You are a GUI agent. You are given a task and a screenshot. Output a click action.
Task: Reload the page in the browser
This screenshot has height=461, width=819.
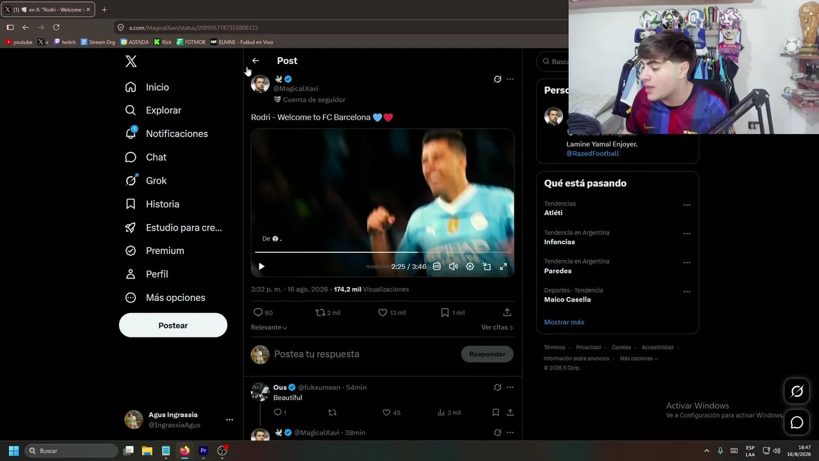(x=56, y=28)
